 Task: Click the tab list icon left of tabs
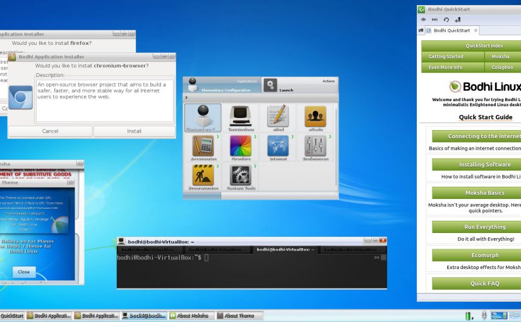pos(421,30)
